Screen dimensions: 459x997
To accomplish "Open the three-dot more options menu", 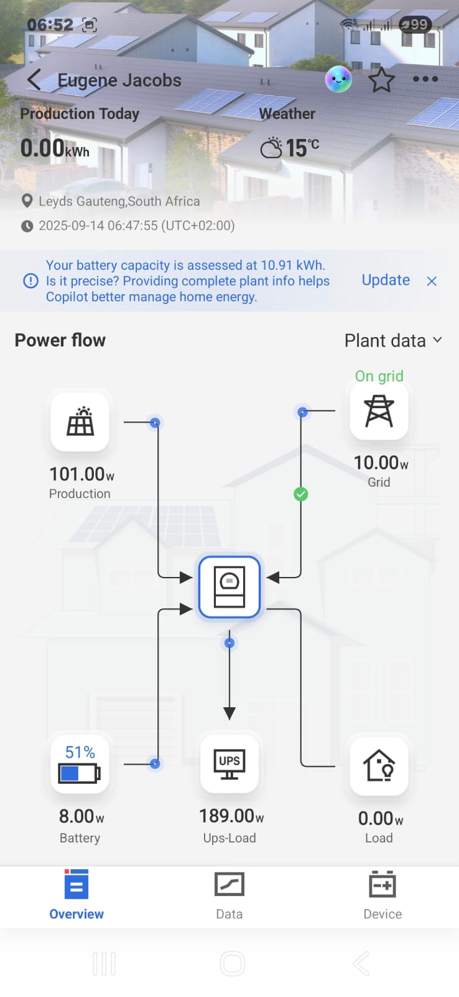I will pos(425,79).
